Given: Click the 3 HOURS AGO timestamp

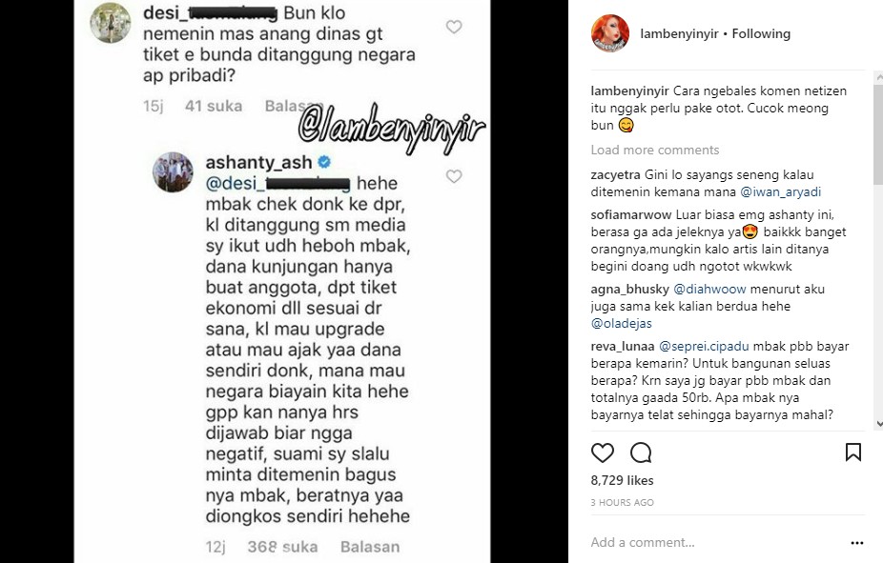Looking at the screenshot, I should point(623,503).
